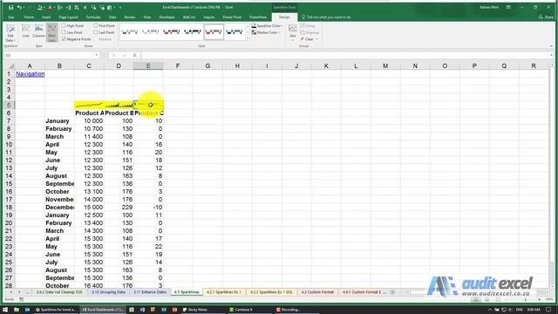Choose the Column sparkline type

(x=38, y=31)
